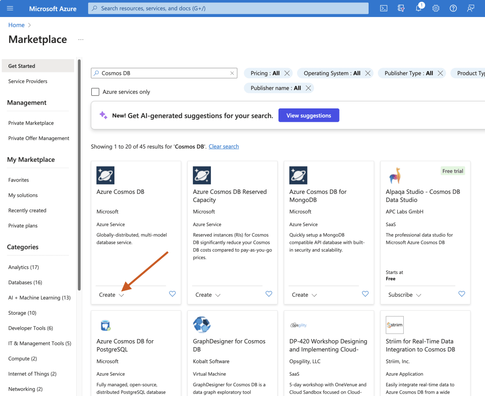This screenshot has height=396, width=485.
Task: Click the Azure Cosmos DB for MongoDB icon
Action: [298, 176]
